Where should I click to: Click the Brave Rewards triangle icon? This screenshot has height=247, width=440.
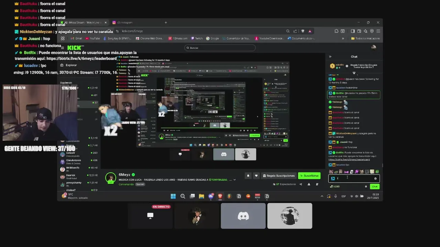point(310,31)
